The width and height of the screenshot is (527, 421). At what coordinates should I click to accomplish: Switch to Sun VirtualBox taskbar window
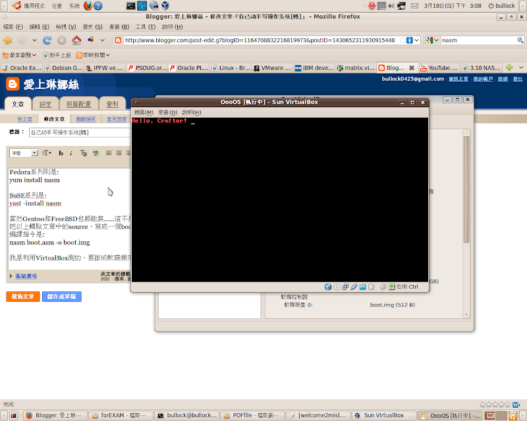[384, 415]
